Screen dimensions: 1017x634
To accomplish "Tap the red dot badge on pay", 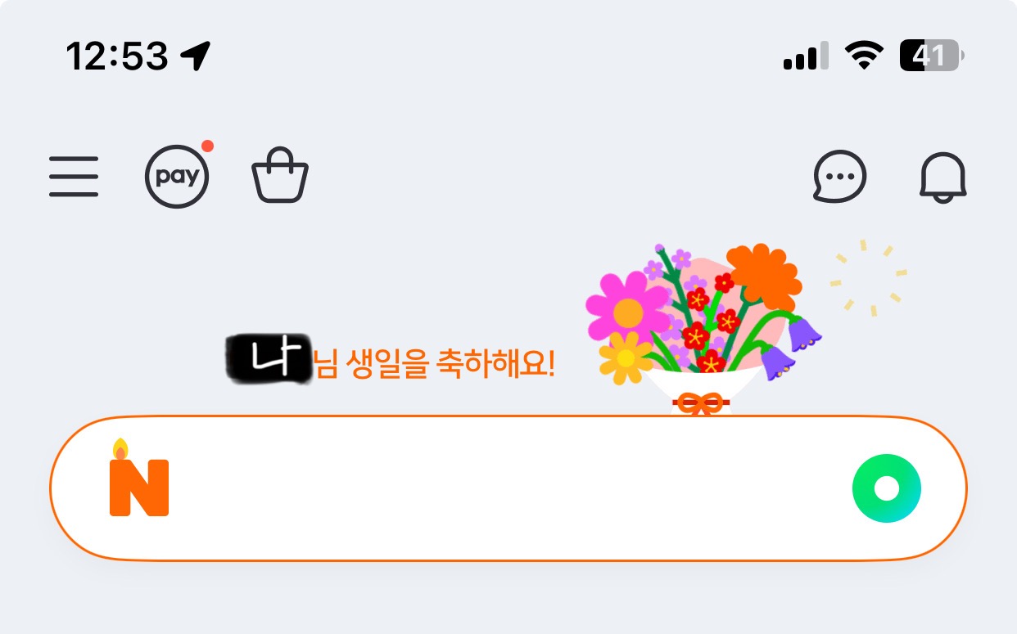I will [x=207, y=146].
